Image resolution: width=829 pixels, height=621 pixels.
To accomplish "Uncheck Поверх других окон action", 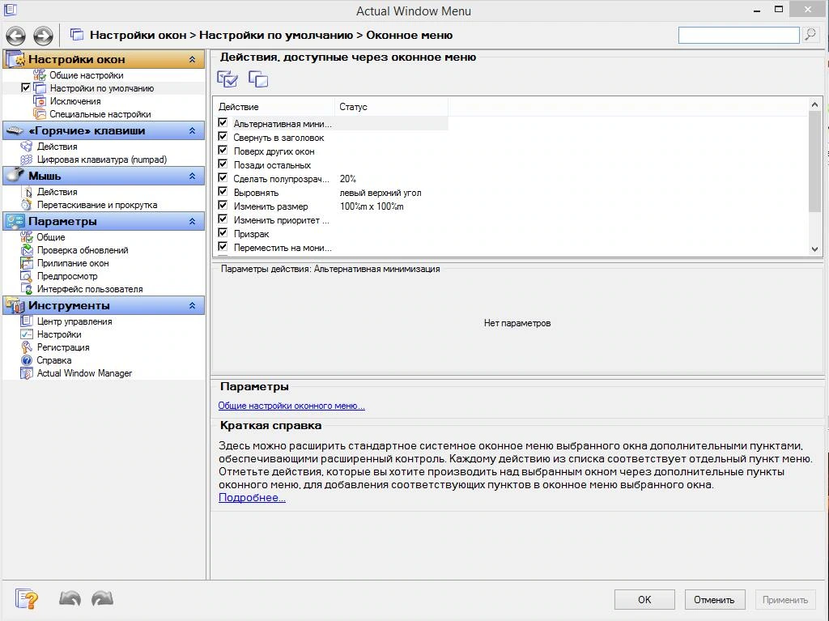I will pyautogui.click(x=223, y=151).
